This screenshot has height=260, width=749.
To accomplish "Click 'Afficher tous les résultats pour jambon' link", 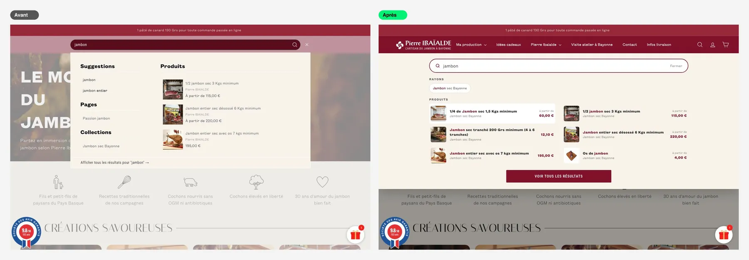I will tap(114, 163).
